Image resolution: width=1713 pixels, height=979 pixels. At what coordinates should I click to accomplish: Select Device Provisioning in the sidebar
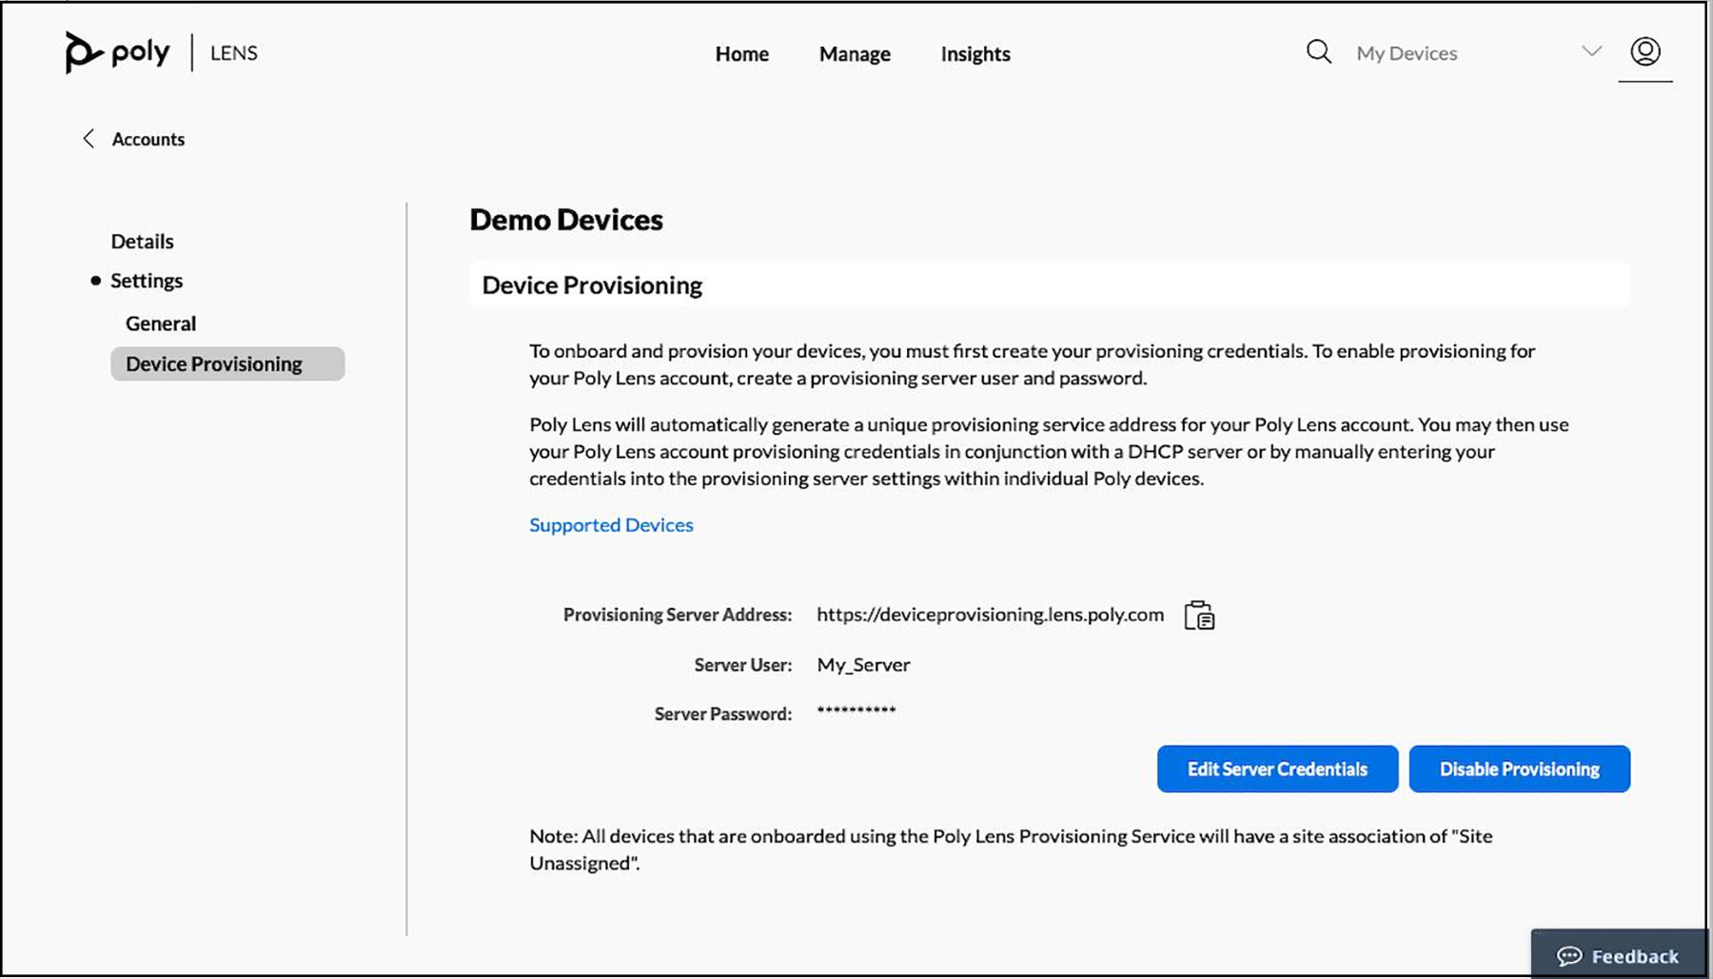212,362
